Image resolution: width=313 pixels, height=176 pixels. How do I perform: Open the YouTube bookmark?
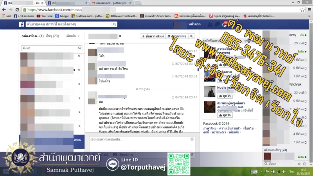click(45, 16)
